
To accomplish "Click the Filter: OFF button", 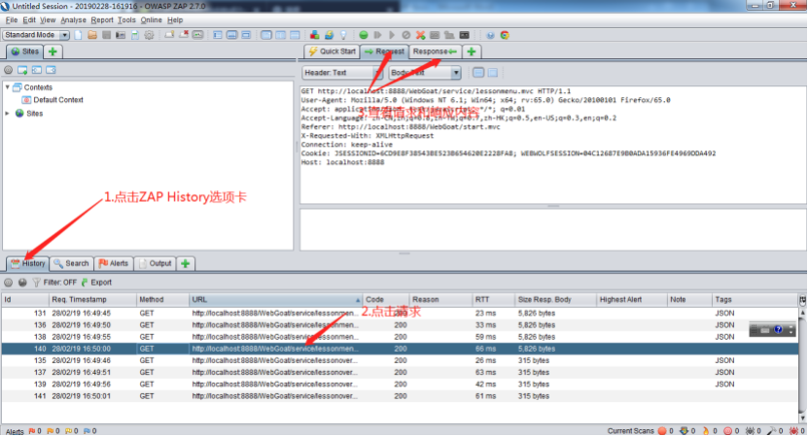I will tap(54, 283).
